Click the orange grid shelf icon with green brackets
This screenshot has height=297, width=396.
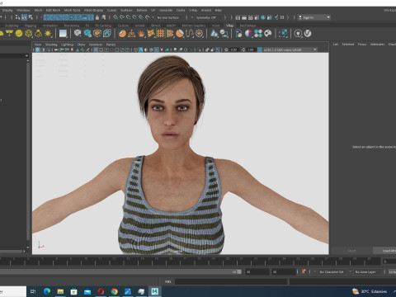coord(160,34)
